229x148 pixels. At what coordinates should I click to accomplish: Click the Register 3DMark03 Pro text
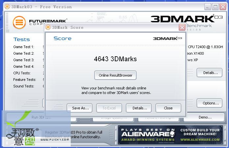(x=74, y=135)
